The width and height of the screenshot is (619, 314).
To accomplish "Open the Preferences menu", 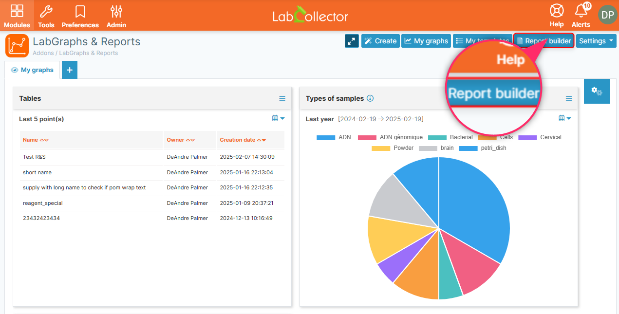I will click(x=80, y=16).
